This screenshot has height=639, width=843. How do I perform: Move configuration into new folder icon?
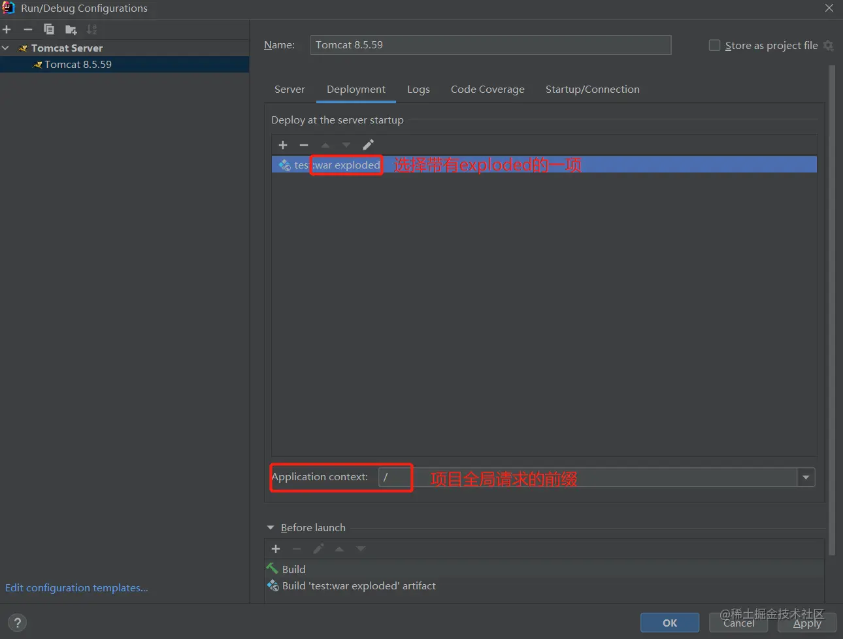click(x=71, y=29)
